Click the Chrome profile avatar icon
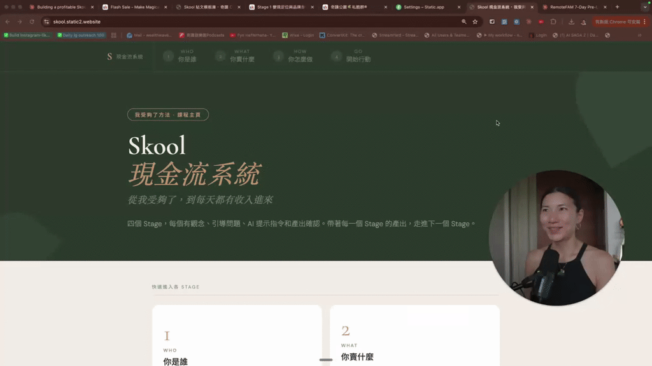Screen dimensions: 652x366 click(x=584, y=21)
